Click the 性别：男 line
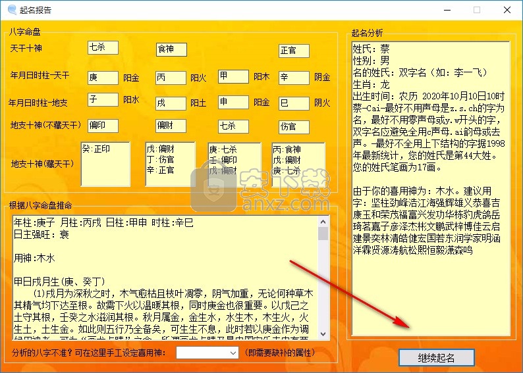The height and width of the screenshot is (373, 523). point(371,61)
